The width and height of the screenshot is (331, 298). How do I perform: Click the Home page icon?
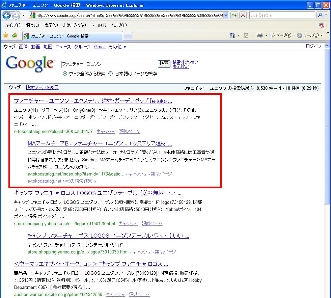point(232,35)
